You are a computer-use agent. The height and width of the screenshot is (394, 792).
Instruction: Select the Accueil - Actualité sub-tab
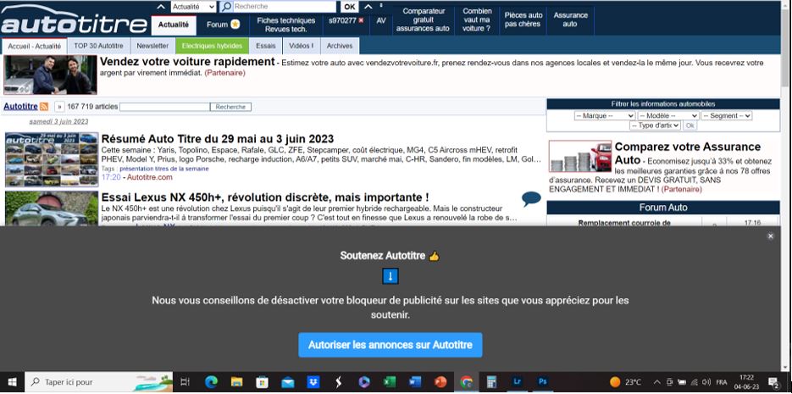click(35, 46)
